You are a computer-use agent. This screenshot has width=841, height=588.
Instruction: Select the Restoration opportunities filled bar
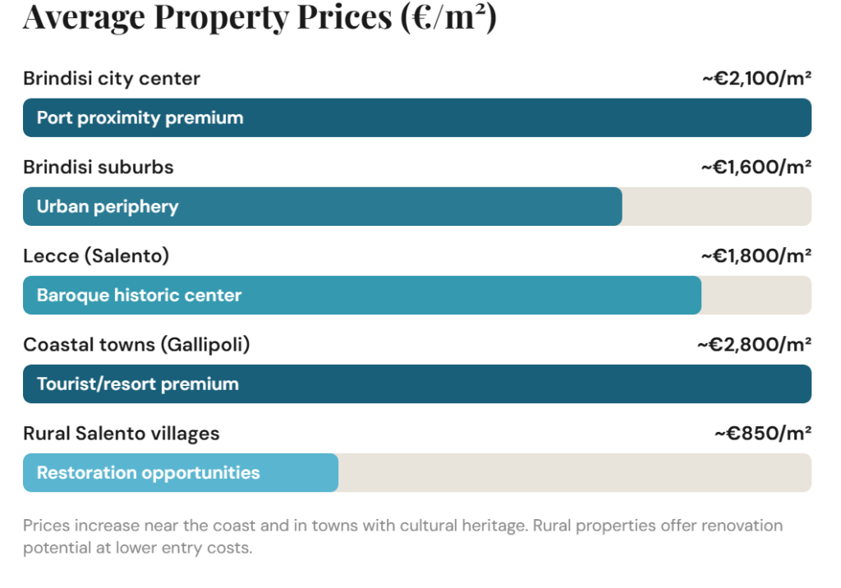click(x=181, y=472)
